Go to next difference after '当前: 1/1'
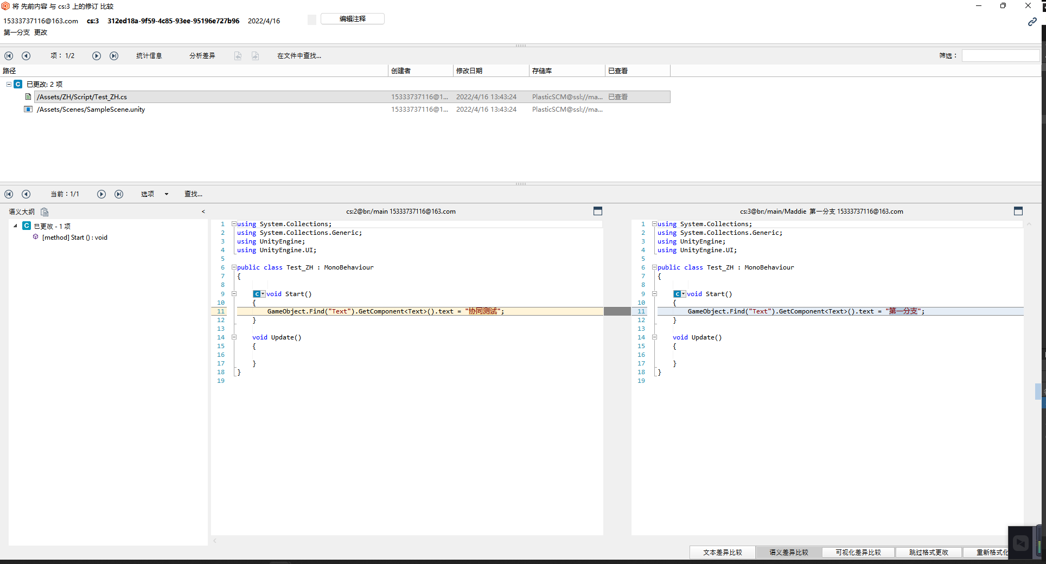This screenshot has width=1046, height=564. click(x=101, y=194)
